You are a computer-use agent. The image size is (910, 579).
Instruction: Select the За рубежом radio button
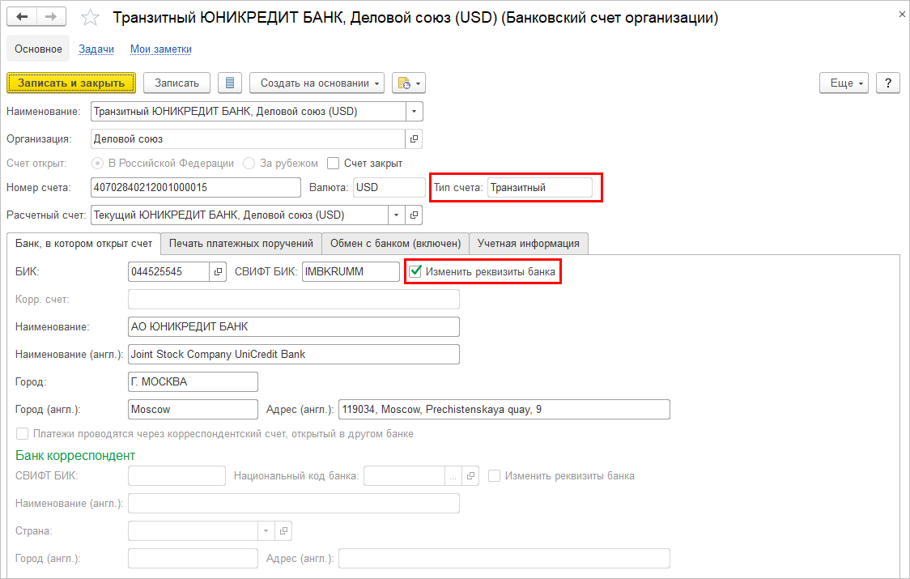pyautogui.click(x=249, y=164)
